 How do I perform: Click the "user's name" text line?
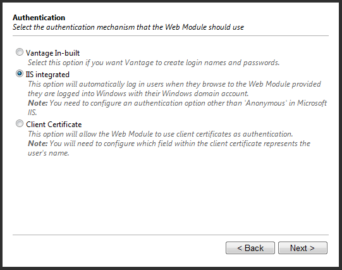[49, 153]
